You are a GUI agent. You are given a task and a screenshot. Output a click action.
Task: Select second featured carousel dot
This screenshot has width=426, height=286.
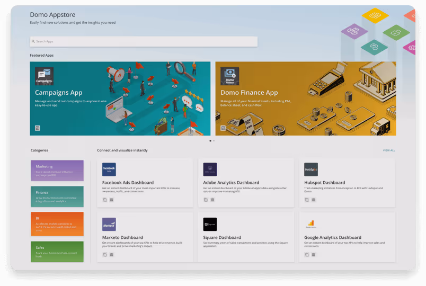click(x=214, y=141)
